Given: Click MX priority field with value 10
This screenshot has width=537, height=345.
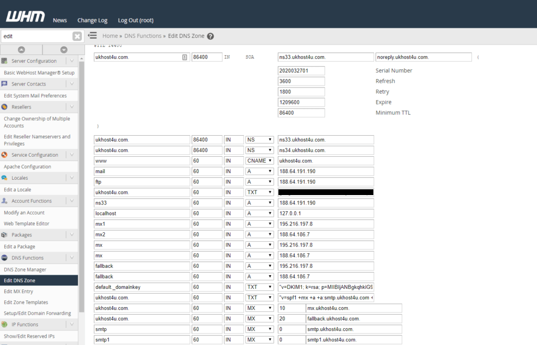Looking at the screenshot, I should (x=292, y=308).
